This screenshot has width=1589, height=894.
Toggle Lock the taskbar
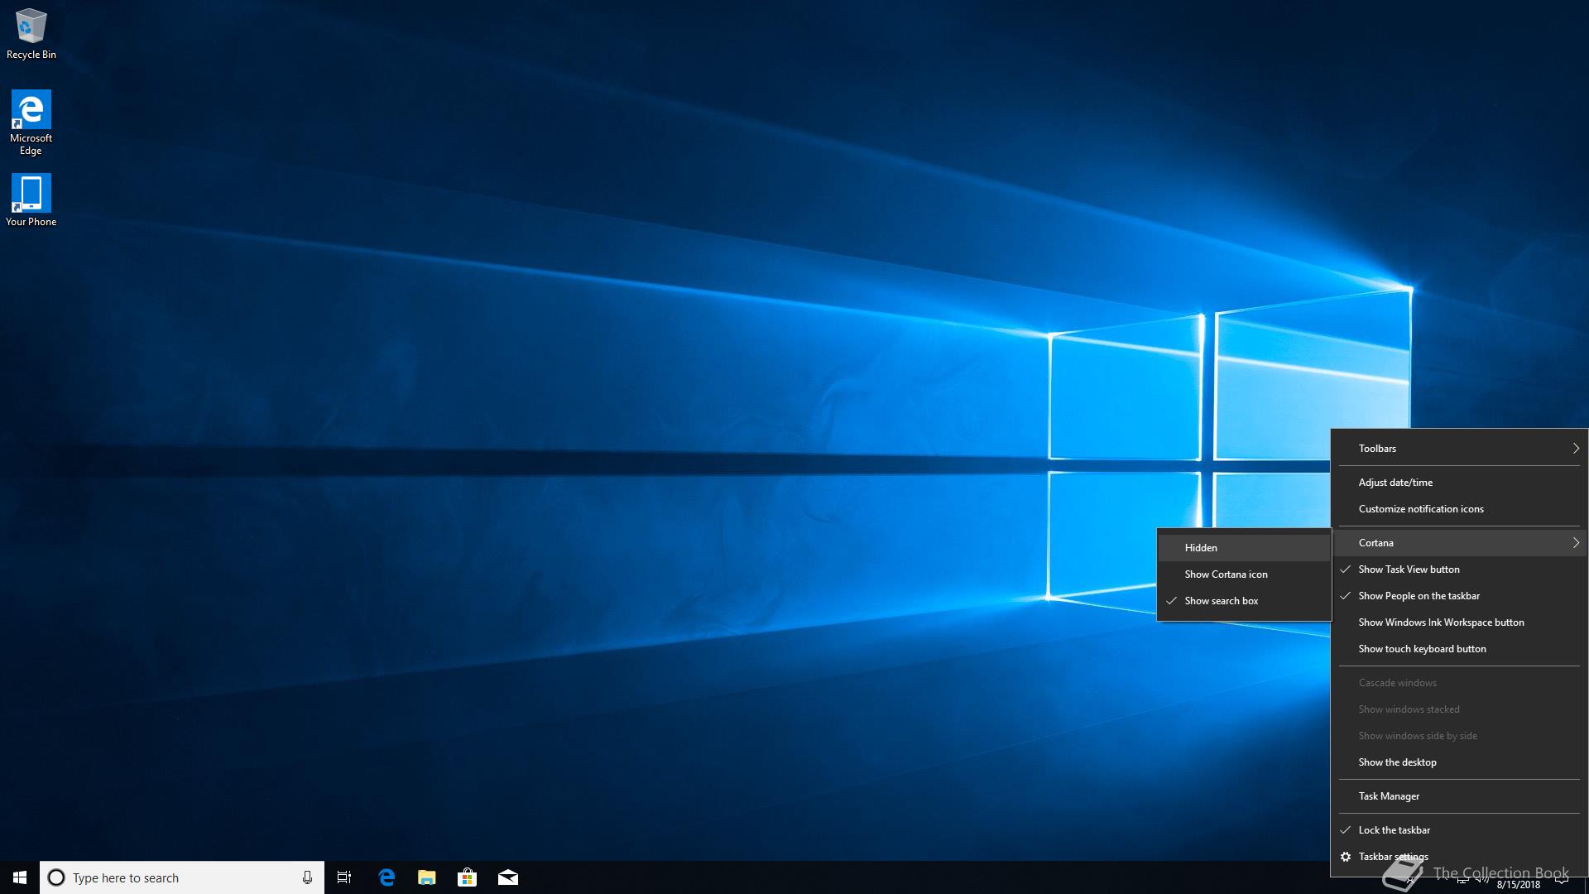(1459, 830)
